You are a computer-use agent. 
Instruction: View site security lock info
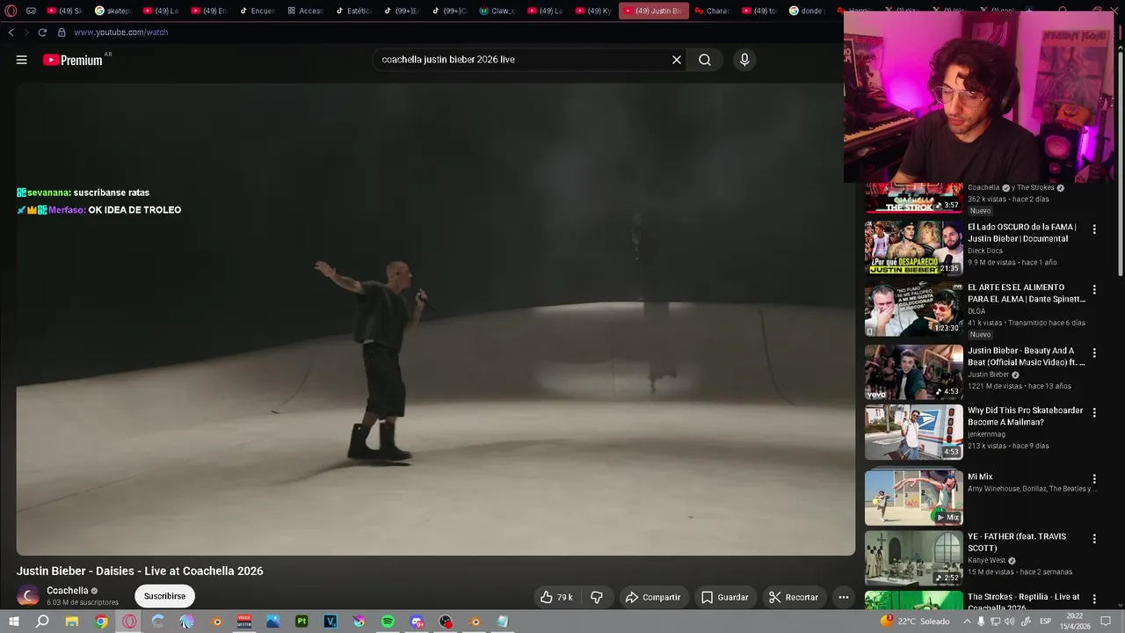click(62, 33)
